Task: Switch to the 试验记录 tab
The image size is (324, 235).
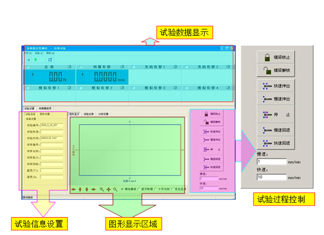Action: (x=89, y=114)
